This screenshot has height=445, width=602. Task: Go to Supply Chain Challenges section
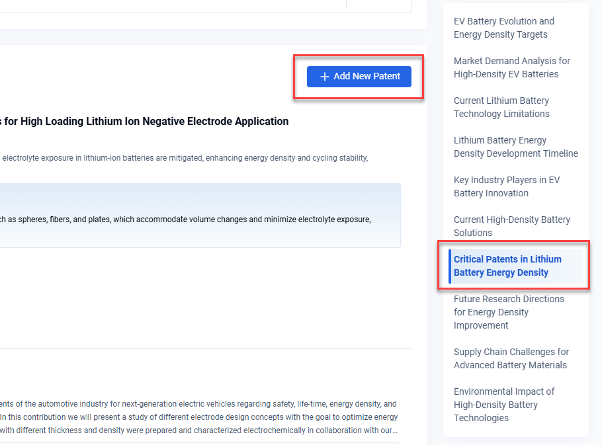[511, 358]
